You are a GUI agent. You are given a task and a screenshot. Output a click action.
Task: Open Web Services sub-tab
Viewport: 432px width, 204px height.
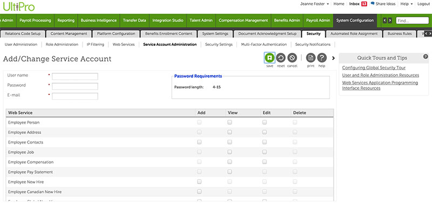(124, 44)
